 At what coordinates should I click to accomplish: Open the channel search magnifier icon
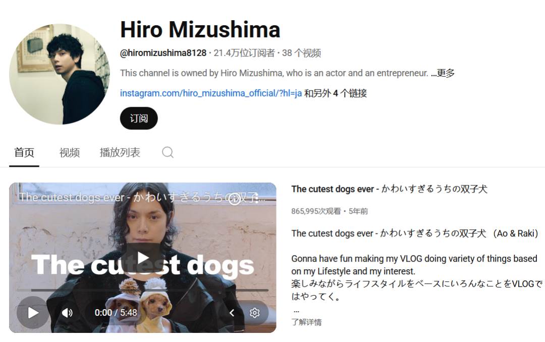click(x=168, y=153)
